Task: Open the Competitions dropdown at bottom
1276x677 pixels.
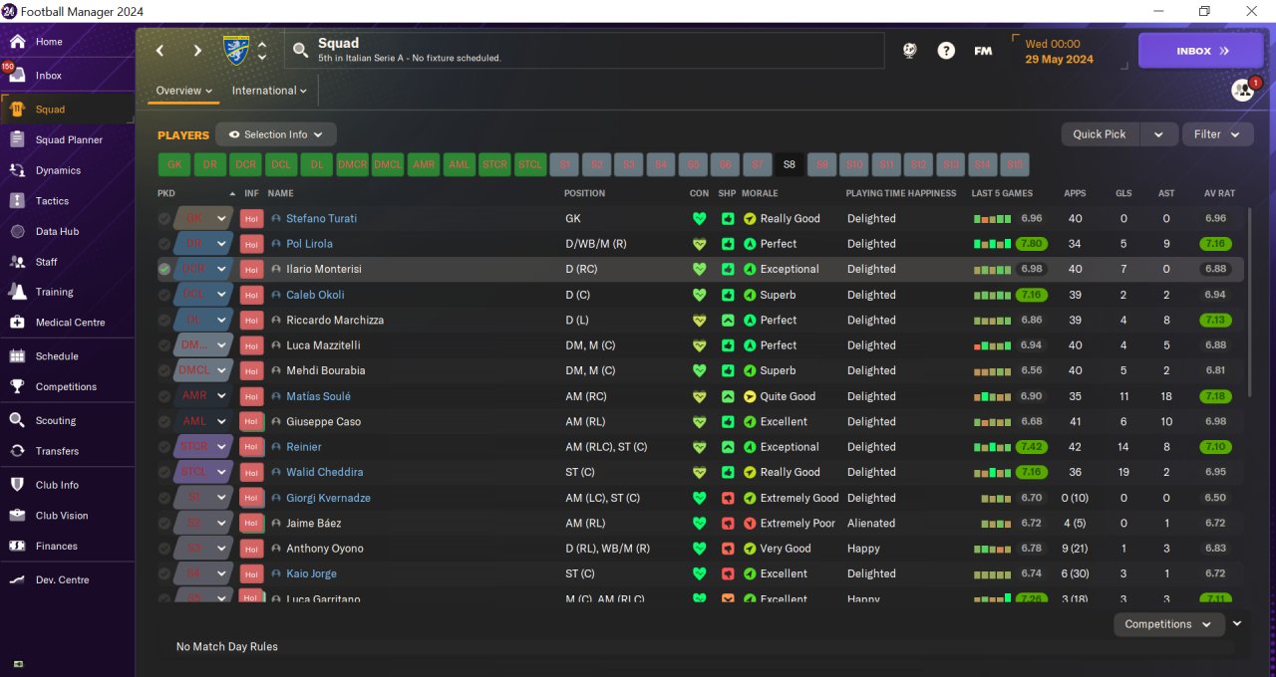Action: (1168, 624)
